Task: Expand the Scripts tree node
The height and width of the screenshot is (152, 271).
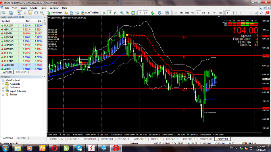Action: click(x=3, y=95)
